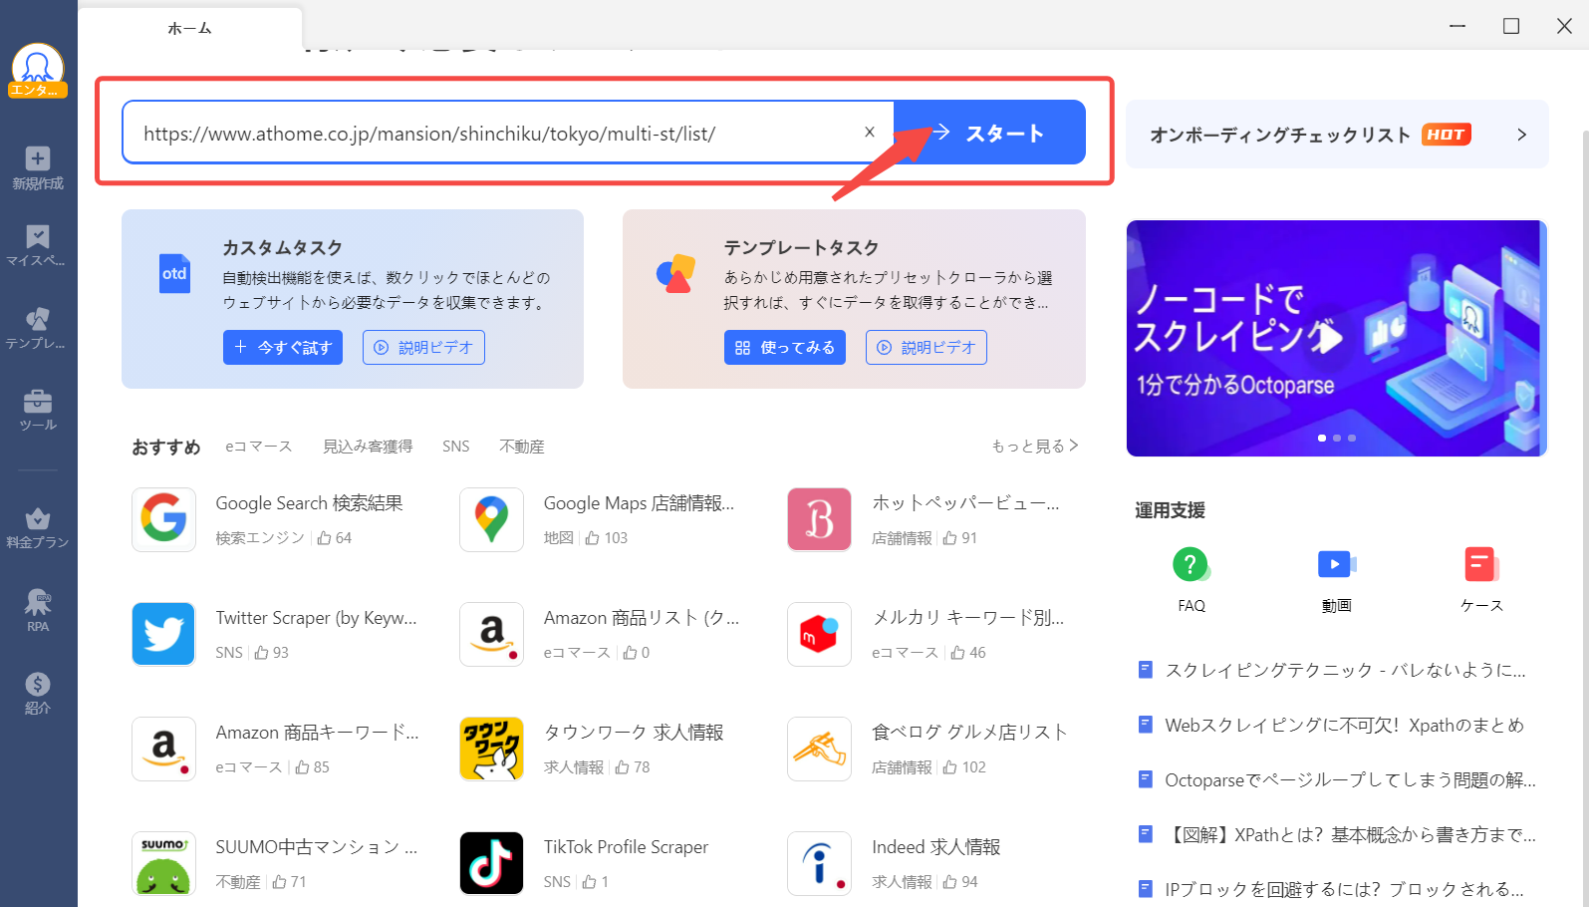Click the スタート button

pyautogui.click(x=989, y=132)
